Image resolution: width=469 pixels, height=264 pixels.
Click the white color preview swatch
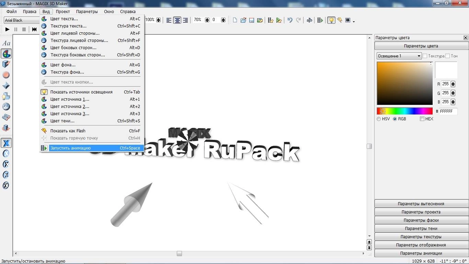coord(446,70)
